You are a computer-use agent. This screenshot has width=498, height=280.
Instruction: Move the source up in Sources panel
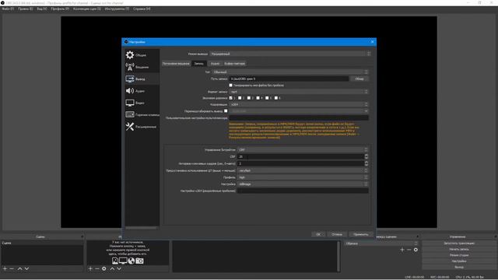112,268
